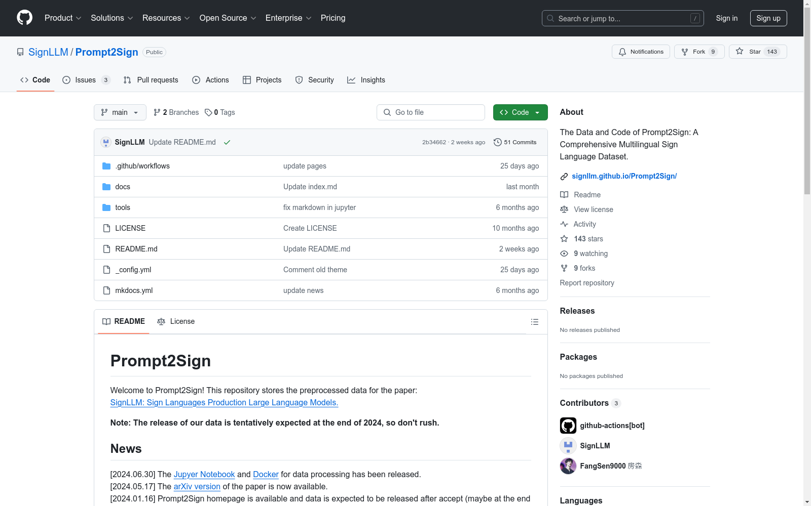Open the README.md file

[136, 249]
